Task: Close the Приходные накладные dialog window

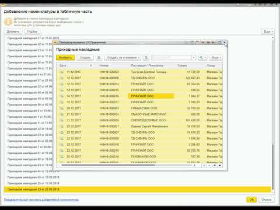Action: coord(225,43)
